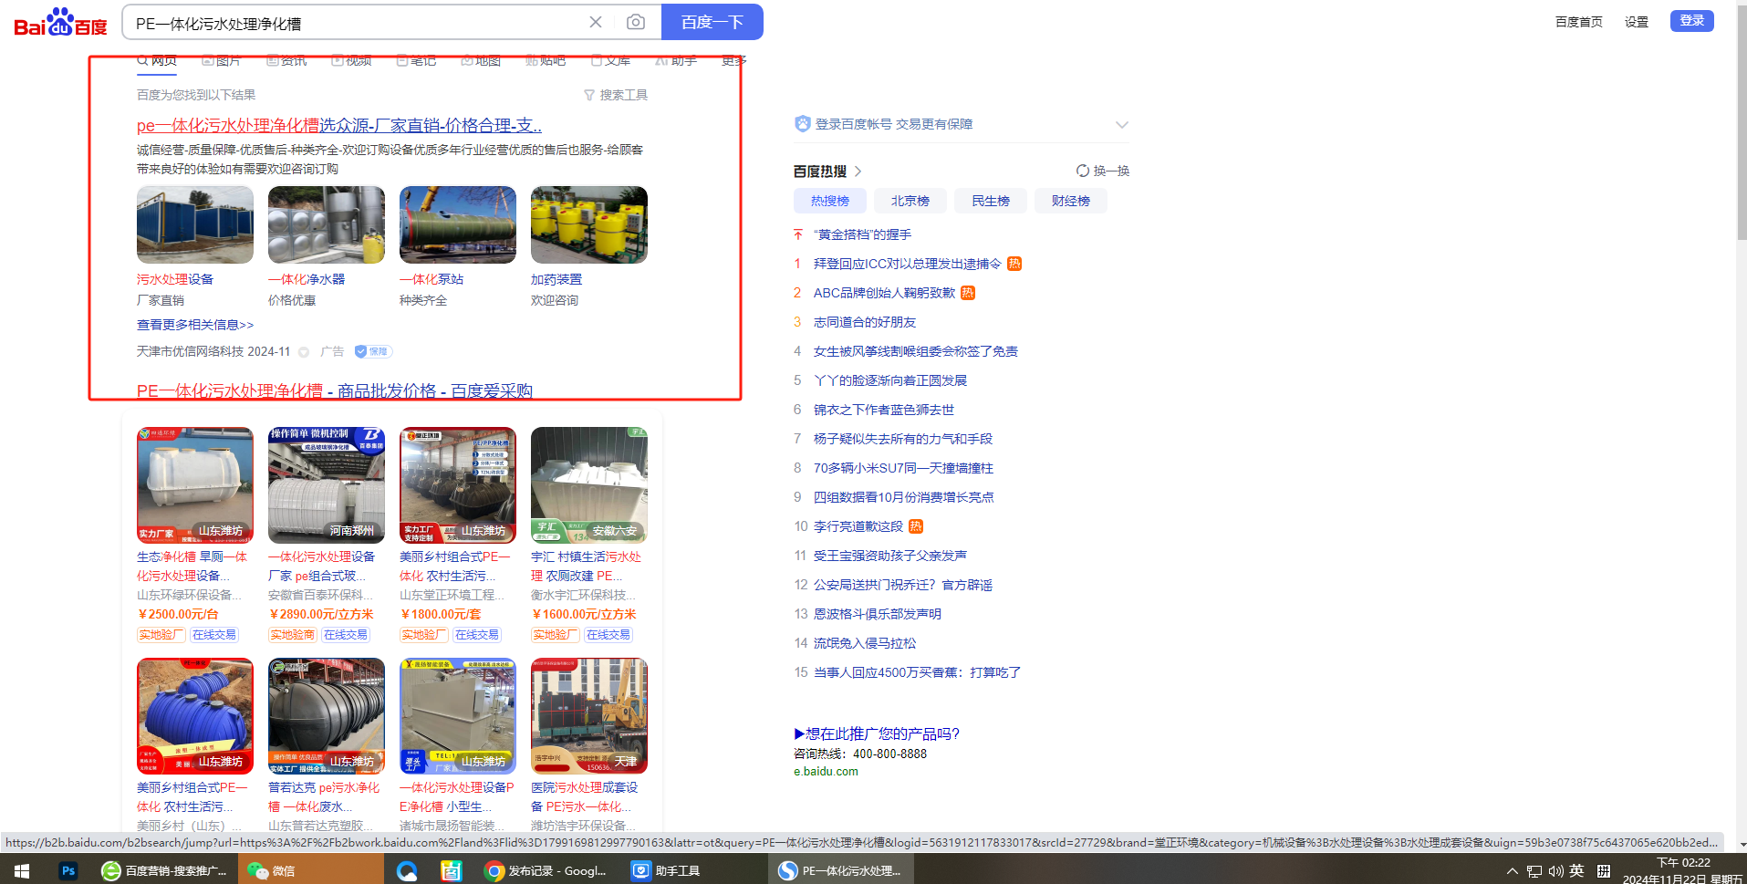Switch to the 资讯 search tab
The width and height of the screenshot is (1747, 884).
(x=286, y=61)
